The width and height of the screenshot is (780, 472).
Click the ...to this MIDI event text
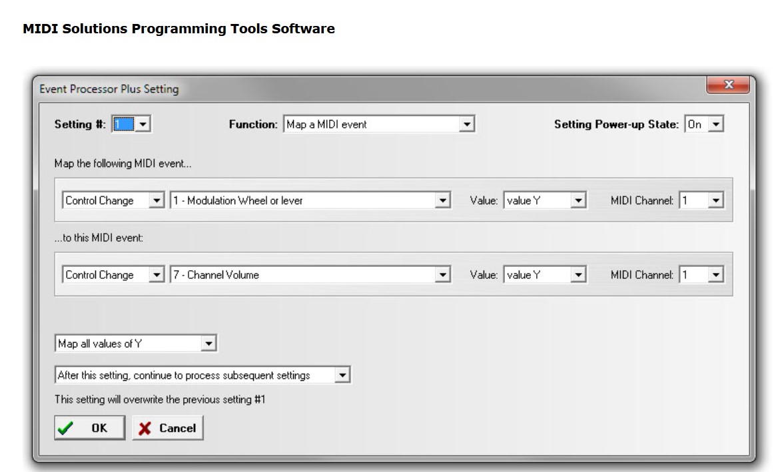tap(99, 238)
